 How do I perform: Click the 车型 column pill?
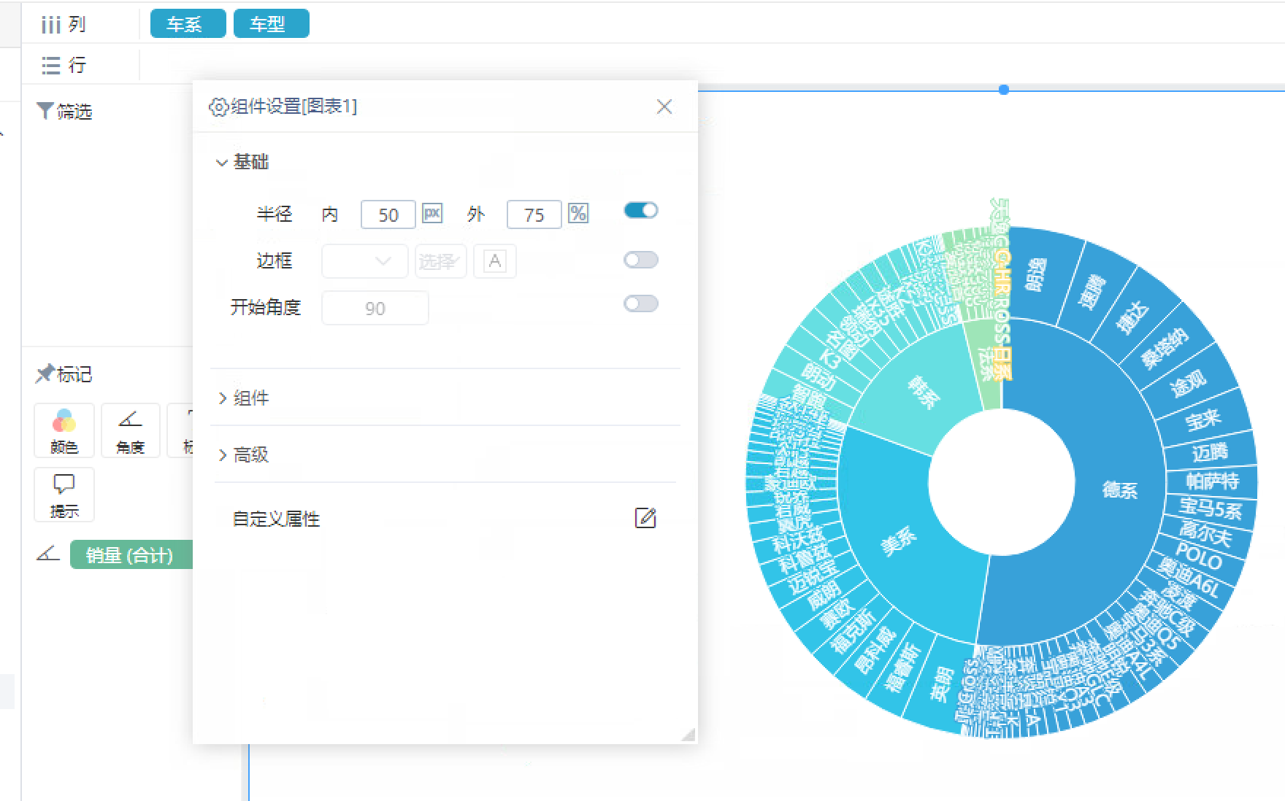pos(271,24)
